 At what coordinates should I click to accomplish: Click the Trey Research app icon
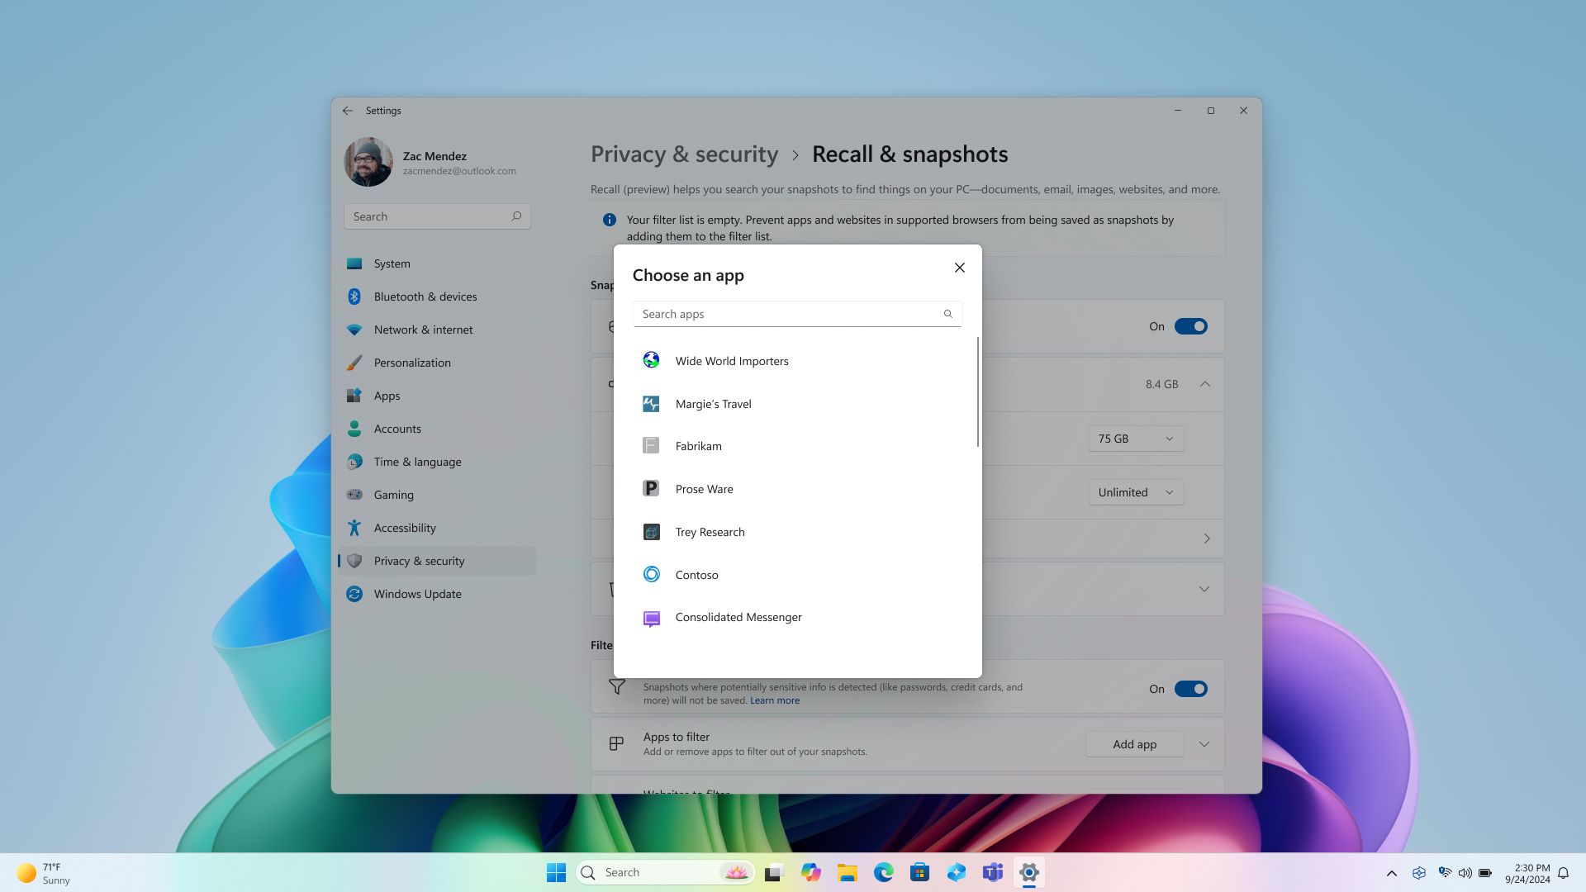click(650, 532)
